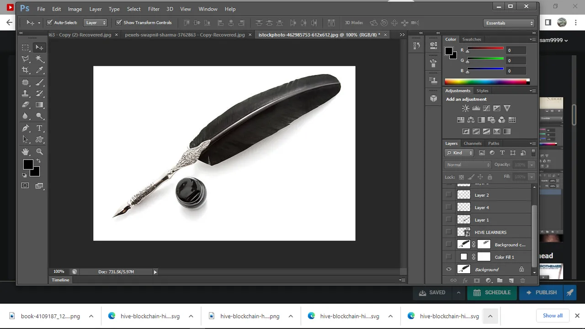The width and height of the screenshot is (585, 329).
Task: Select the Move tool in toolbox
Action: 39,48
